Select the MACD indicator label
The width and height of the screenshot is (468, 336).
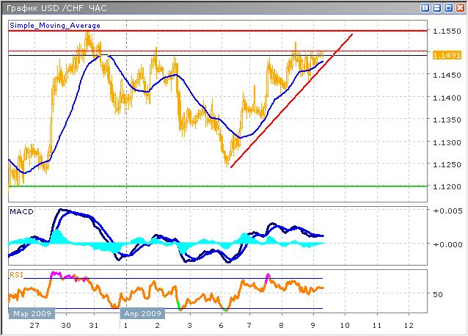20,212
